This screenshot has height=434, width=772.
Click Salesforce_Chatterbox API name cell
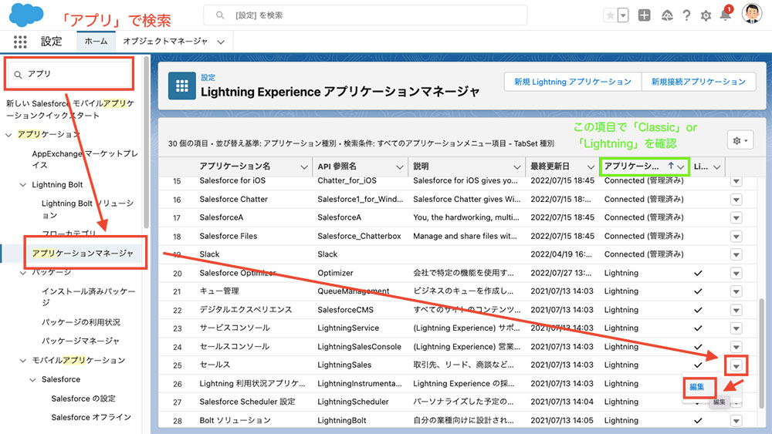pyautogui.click(x=359, y=237)
